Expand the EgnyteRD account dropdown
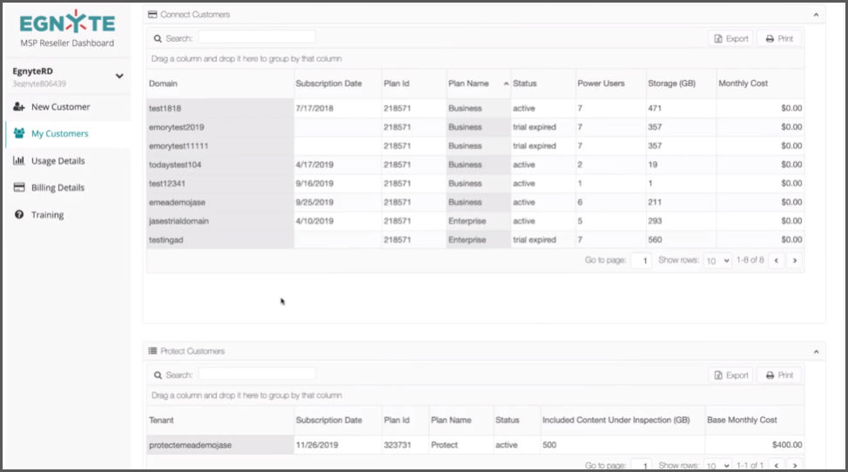Viewport: 848px width, 472px height. point(119,76)
